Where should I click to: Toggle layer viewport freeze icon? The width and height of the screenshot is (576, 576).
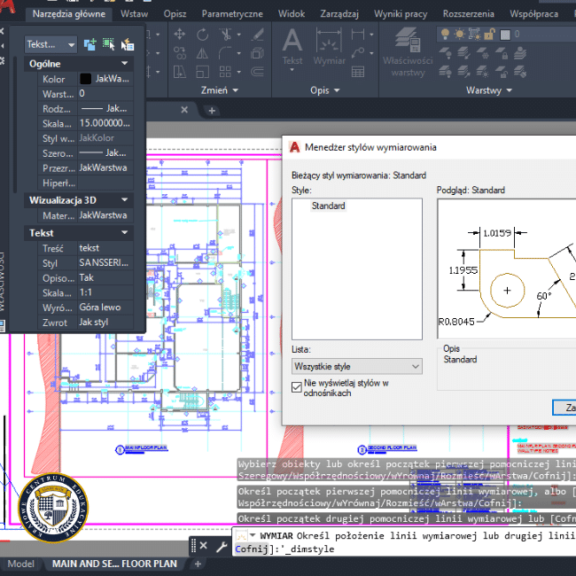[474, 35]
